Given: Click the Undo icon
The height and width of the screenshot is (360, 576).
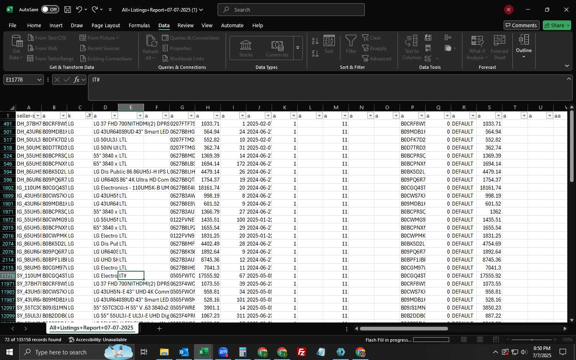Looking at the screenshot, I should click(79, 10).
